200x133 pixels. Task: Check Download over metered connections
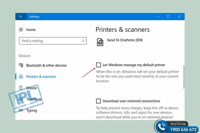pos(98,101)
